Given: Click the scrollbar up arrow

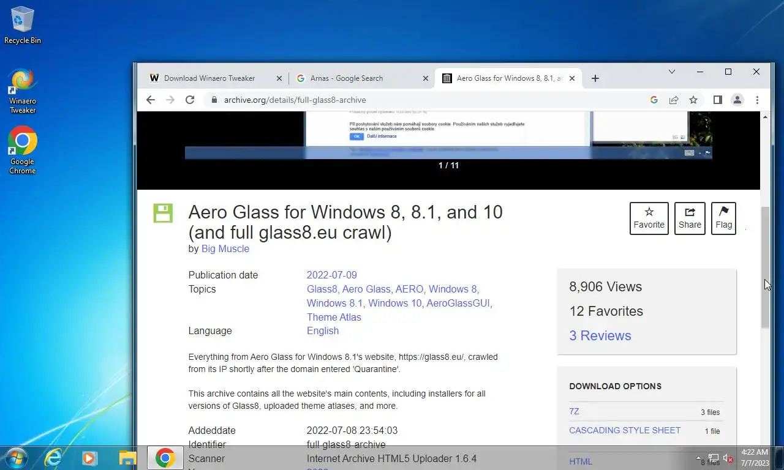Looking at the screenshot, I should coord(766,116).
